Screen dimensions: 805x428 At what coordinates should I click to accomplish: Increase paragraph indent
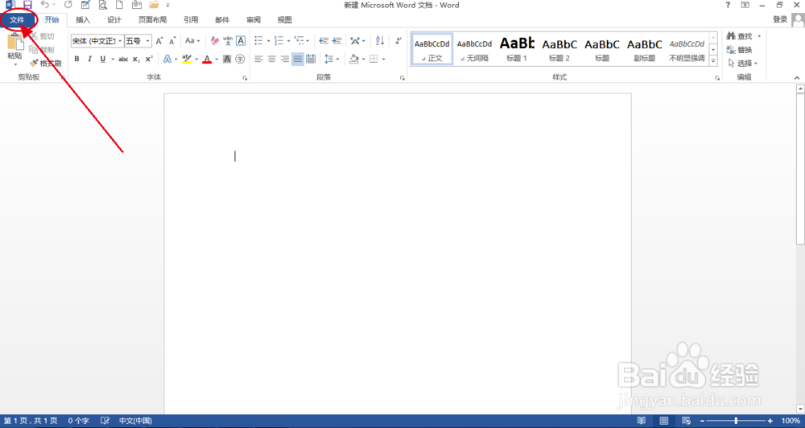coord(336,40)
